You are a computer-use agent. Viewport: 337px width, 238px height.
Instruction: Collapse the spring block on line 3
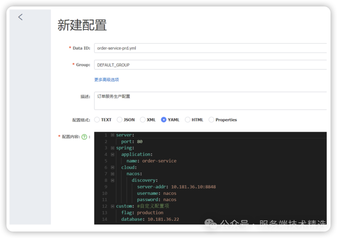(x=112, y=148)
